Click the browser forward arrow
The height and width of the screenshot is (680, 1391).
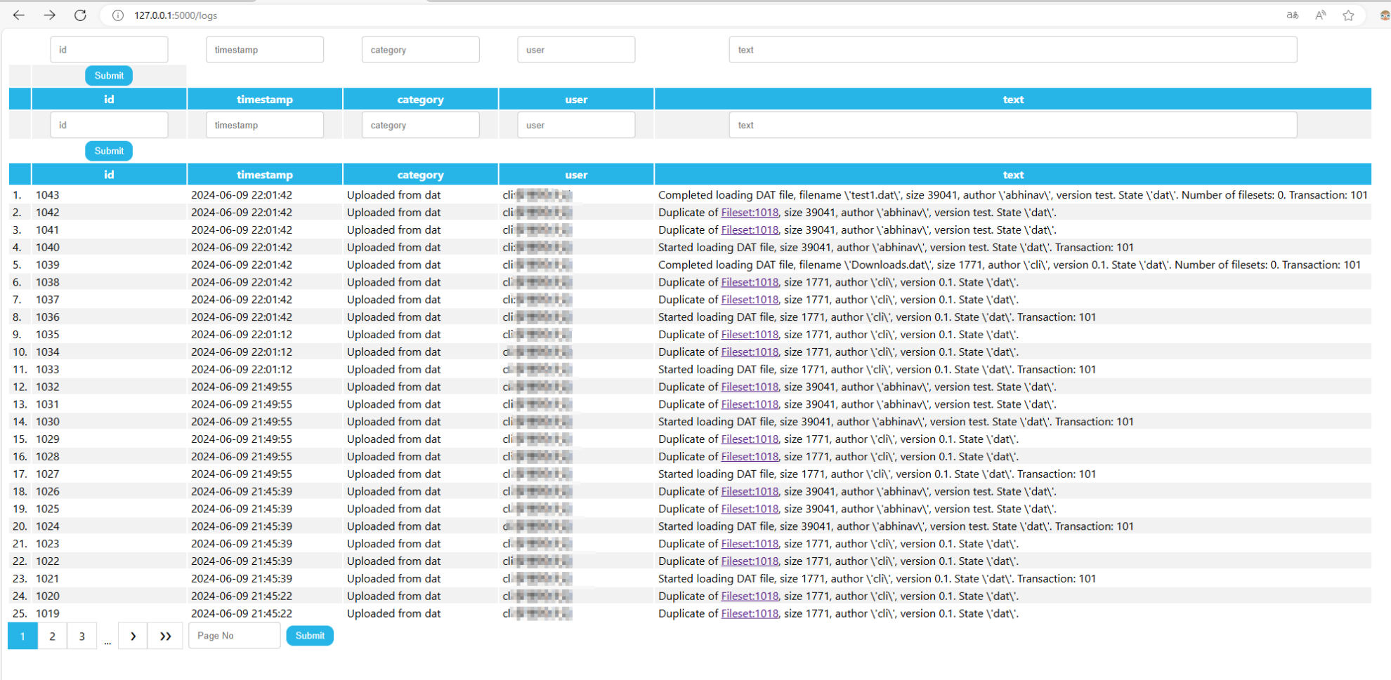[49, 15]
